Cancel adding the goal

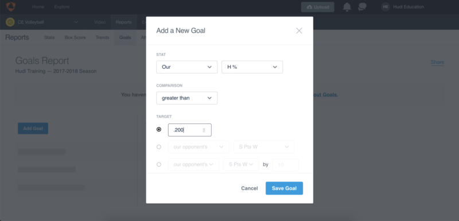[x=250, y=188]
